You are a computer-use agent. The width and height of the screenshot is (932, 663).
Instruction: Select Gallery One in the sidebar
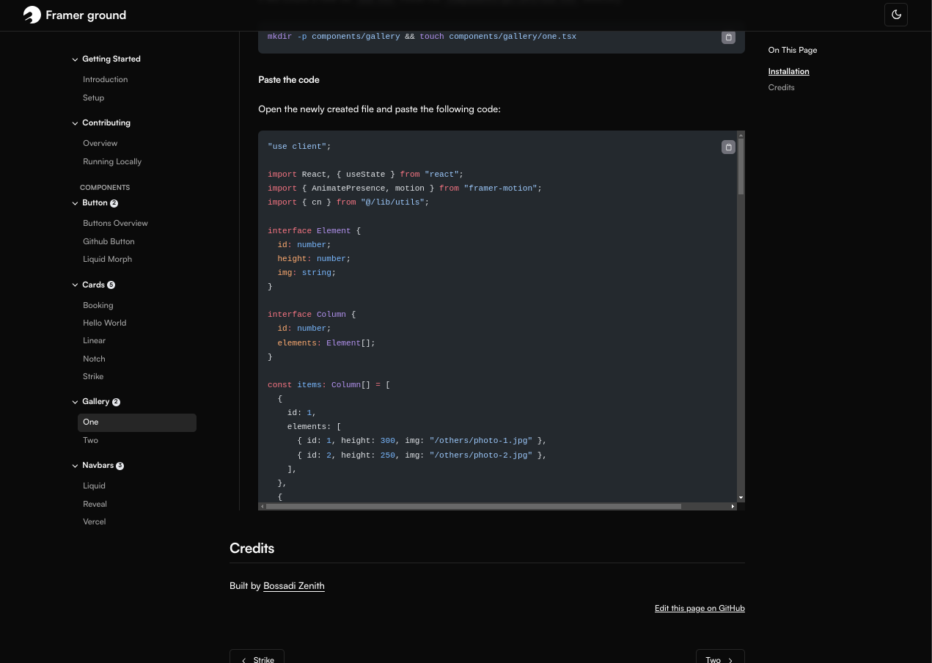(137, 422)
